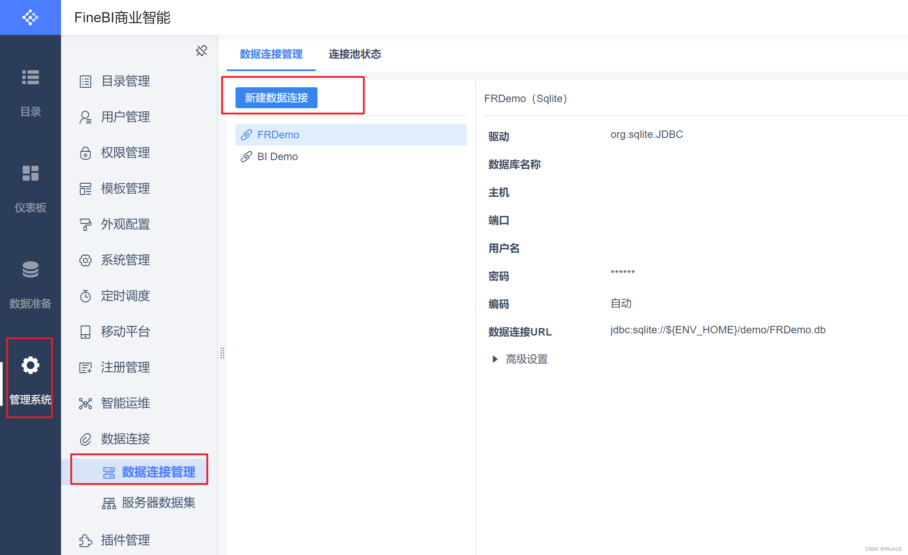
Task: Click the 智能运维 network icon
Action: pos(85,404)
